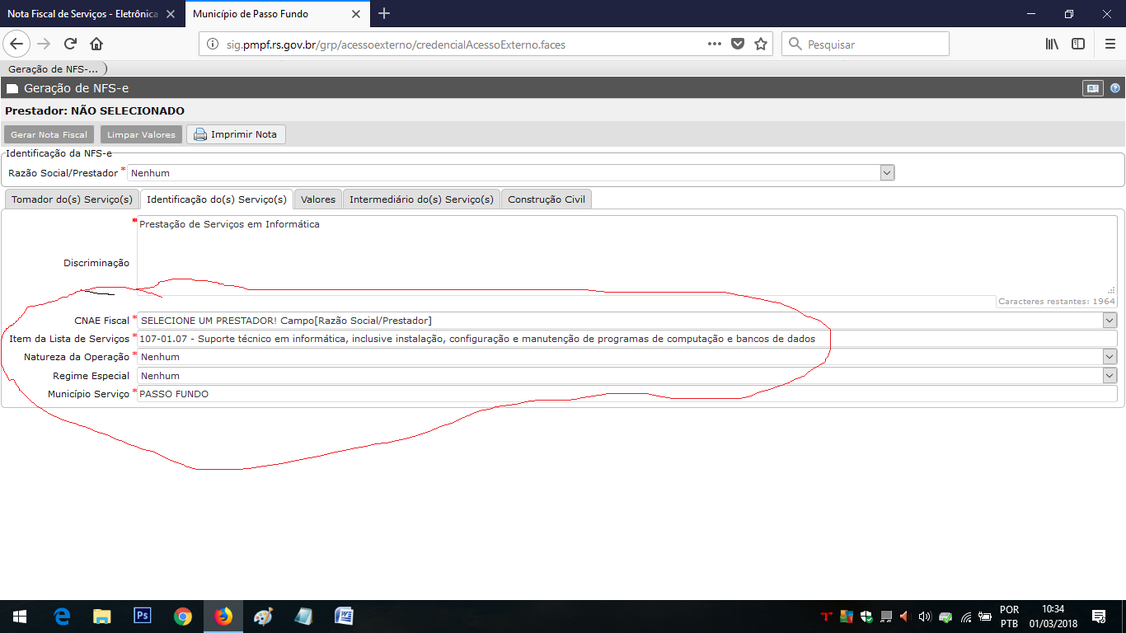Screen dimensions: 1126x633
Task: Open Intermediário do(s) Serviço(s) tab
Action: coord(421,199)
